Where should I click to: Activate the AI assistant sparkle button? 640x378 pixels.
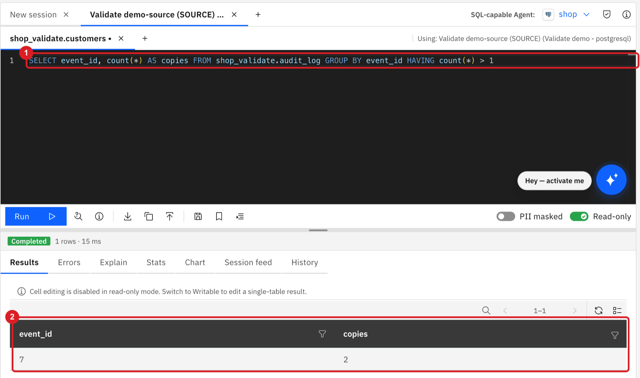click(x=611, y=180)
